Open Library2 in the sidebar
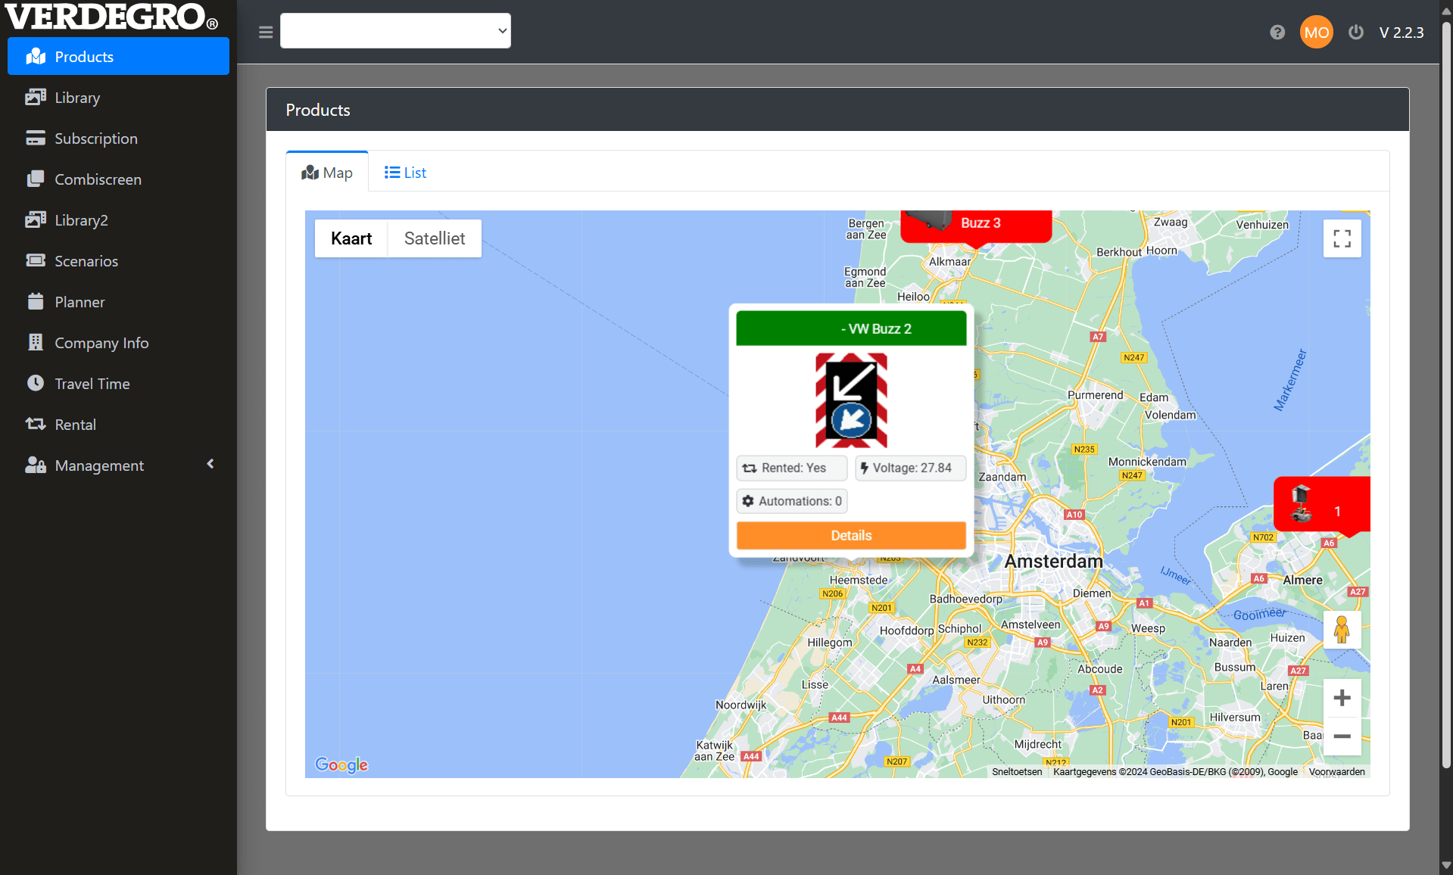This screenshot has height=875, width=1453. (x=118, y=220)
